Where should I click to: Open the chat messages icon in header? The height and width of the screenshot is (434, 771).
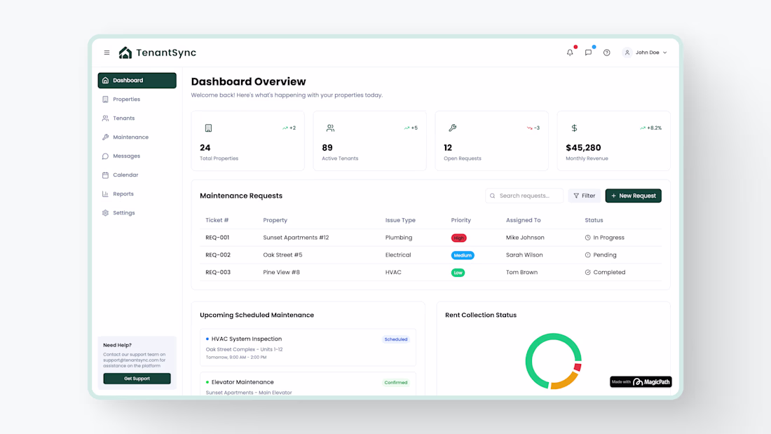pyautogui.click(x=588, y=52)
